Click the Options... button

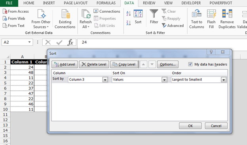point(167,64)
